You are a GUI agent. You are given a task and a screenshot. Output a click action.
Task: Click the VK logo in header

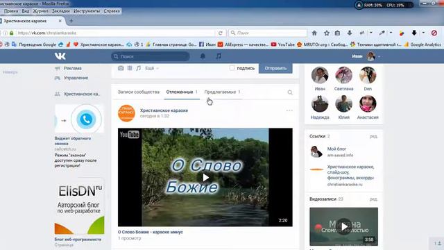[x=60, y=56]
